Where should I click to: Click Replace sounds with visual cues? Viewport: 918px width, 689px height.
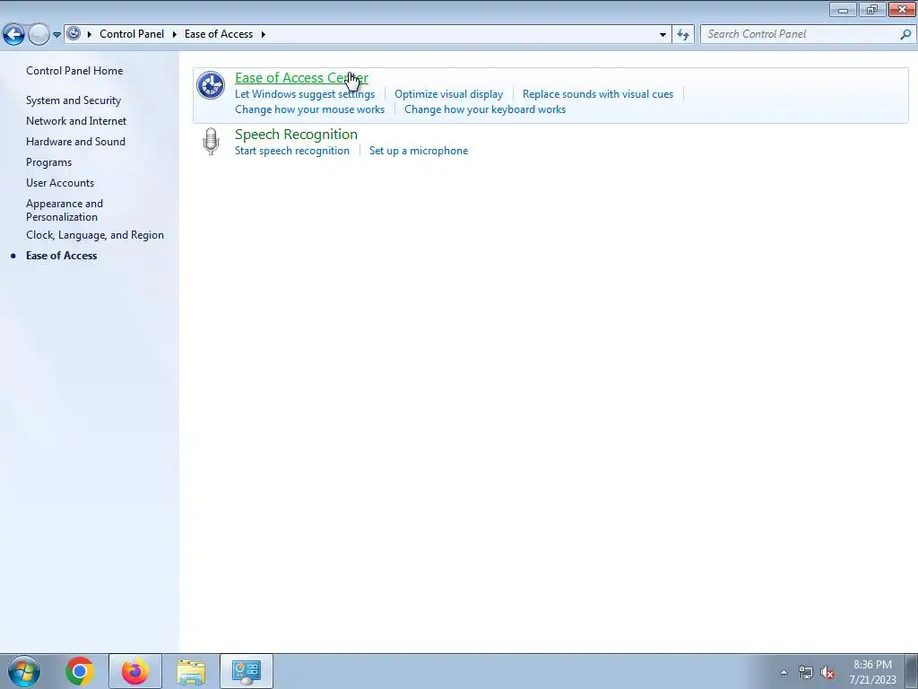(598, 93)
